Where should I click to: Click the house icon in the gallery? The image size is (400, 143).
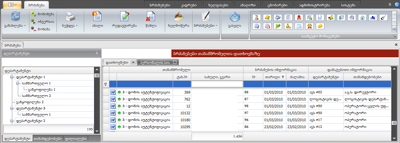click(x=362, y=17)
